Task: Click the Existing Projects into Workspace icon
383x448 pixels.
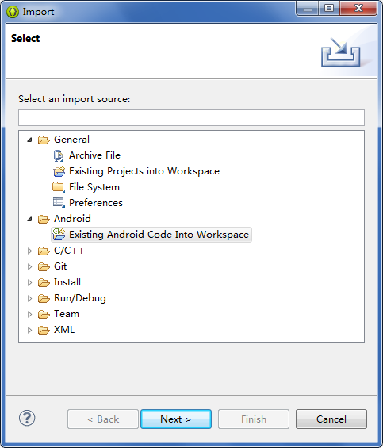Action: click(x=59, y=171)
